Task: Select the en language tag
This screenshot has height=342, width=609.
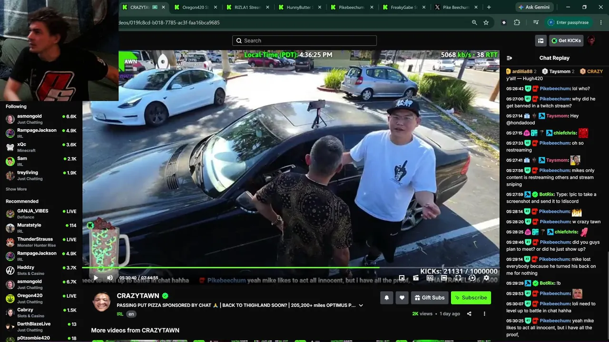Action: point(131,314)
